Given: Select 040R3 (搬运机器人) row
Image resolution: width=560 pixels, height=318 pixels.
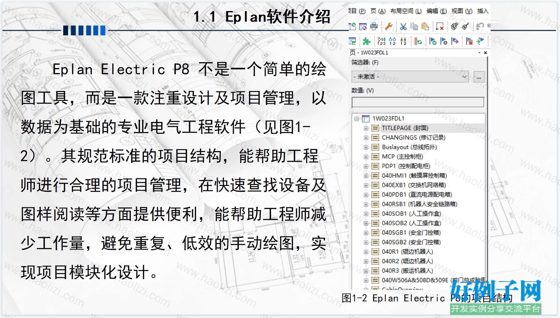Looking at the screenshot, I should tap(407, 271).
